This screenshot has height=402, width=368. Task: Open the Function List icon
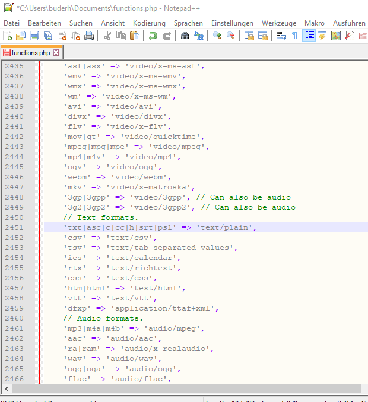[350, 36]
